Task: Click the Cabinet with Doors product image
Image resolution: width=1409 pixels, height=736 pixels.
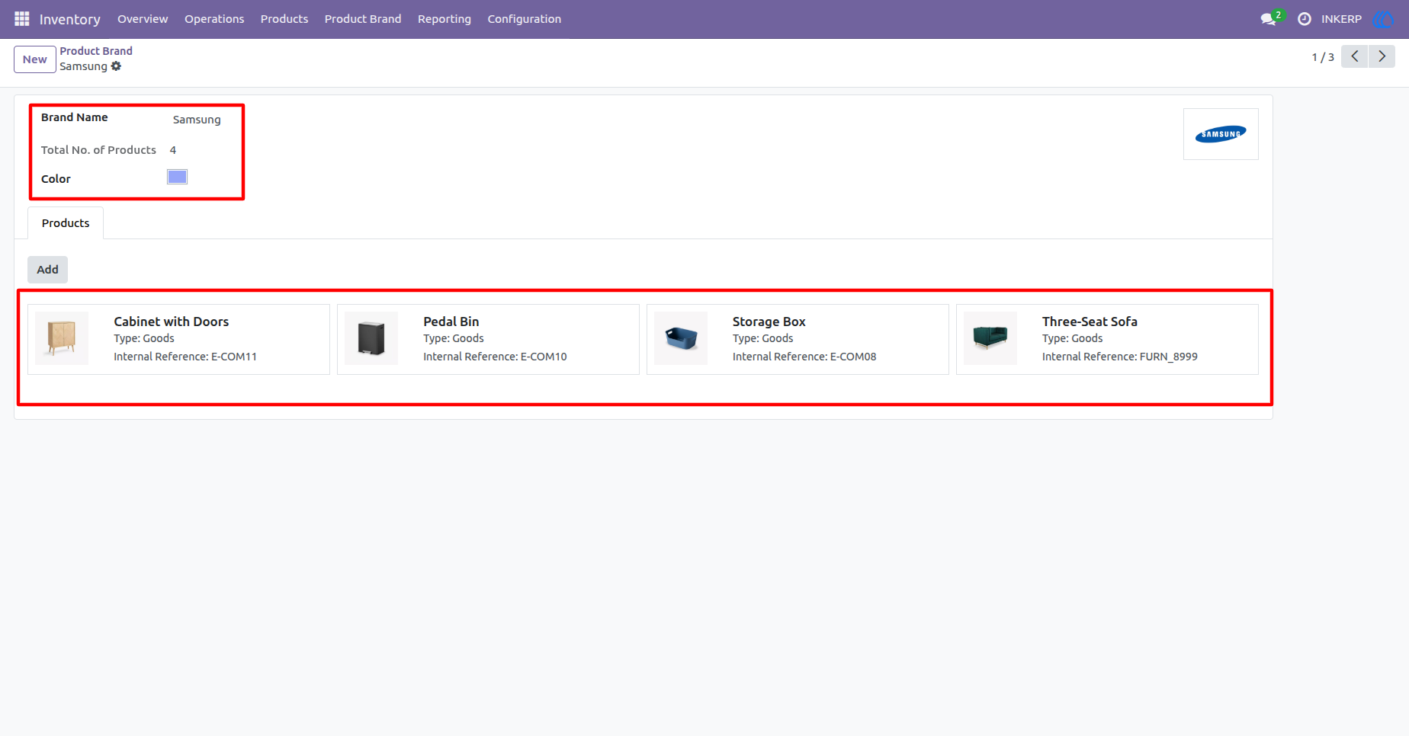Action: click(62, 338)
